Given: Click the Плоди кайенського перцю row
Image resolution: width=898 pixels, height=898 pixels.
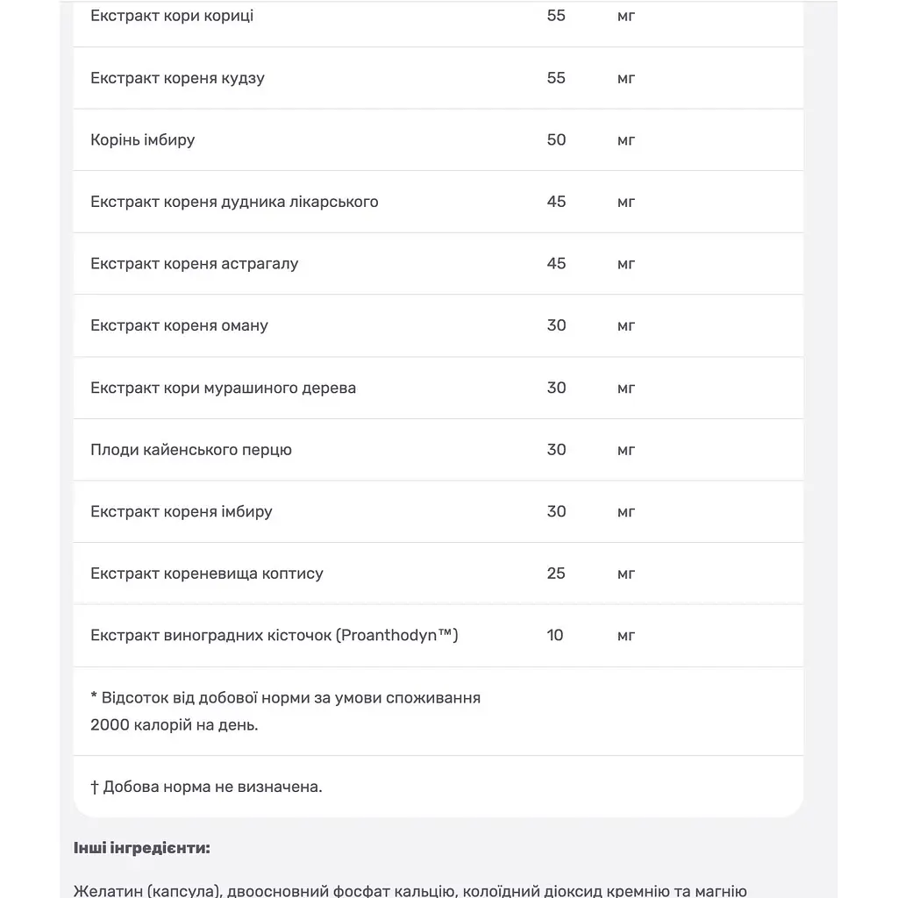Looking at the screenshot, I should click(438, 450).
